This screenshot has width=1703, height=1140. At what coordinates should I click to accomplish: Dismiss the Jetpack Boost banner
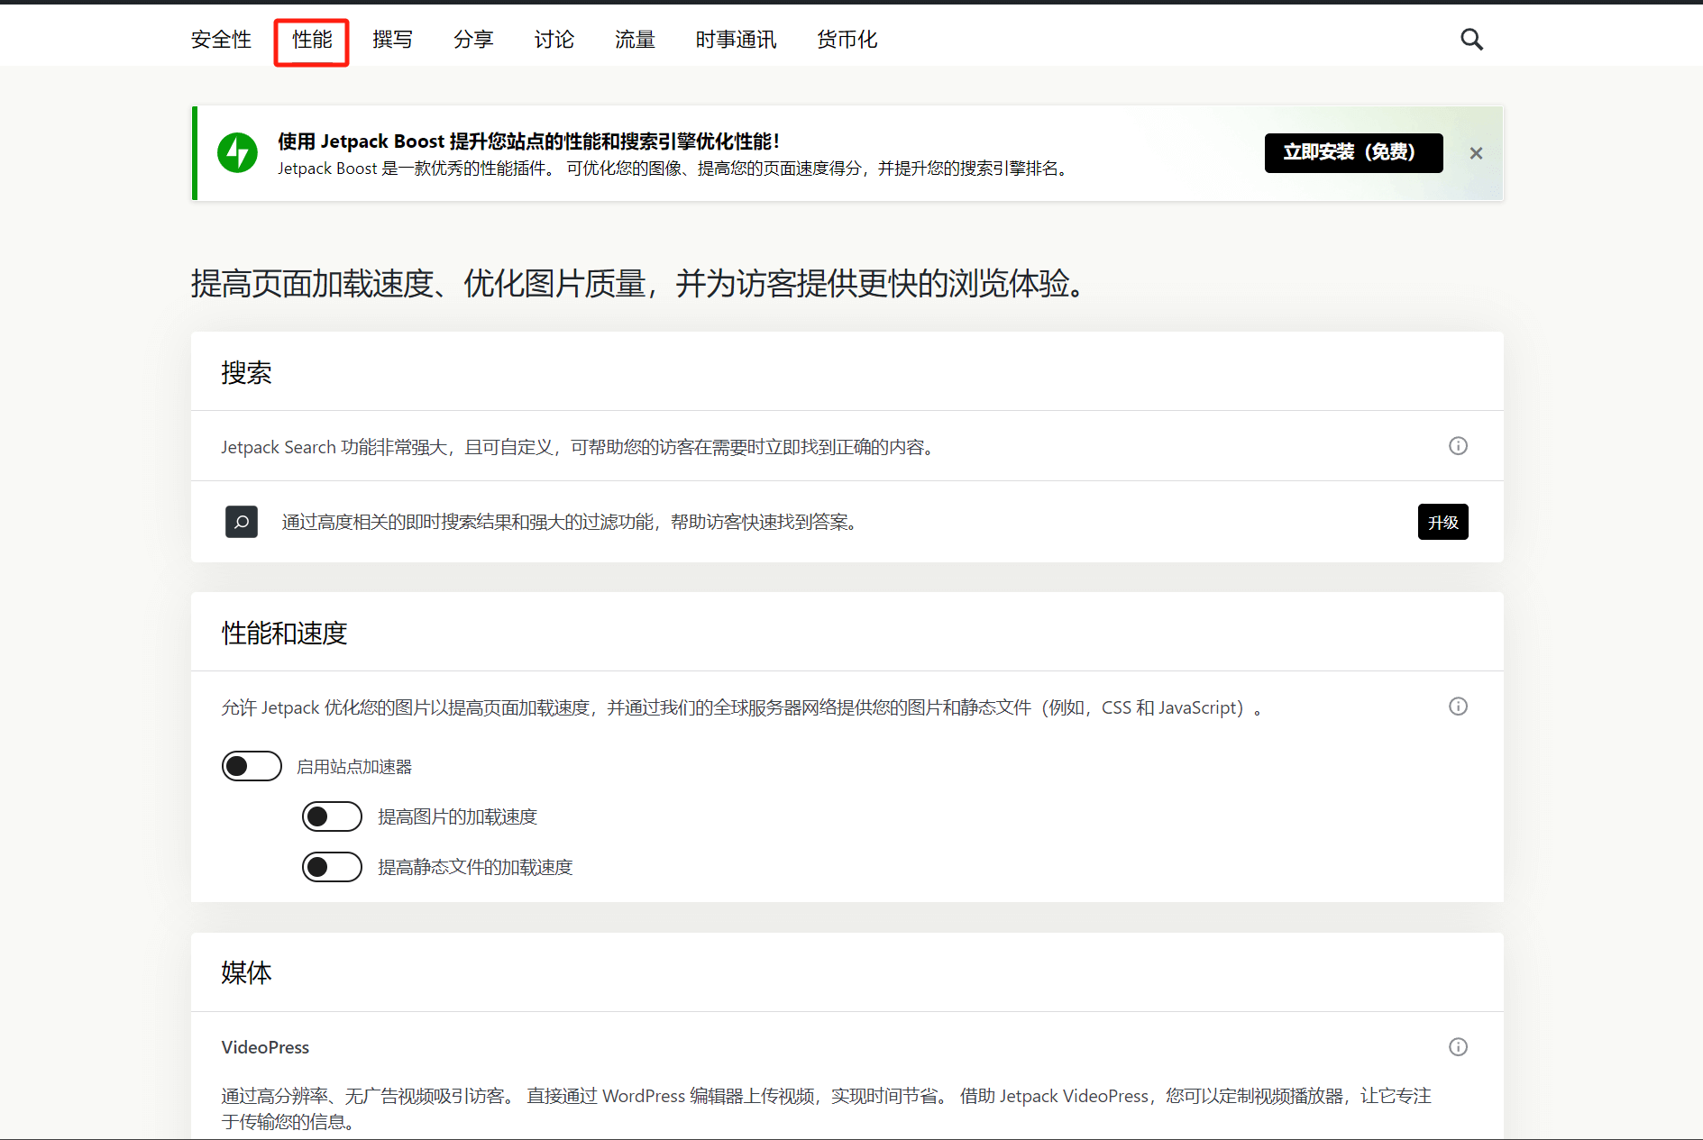[x=1476, y=153]
